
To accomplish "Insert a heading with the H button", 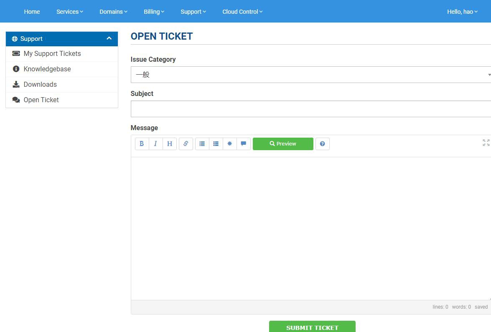I will (x=170, y=144).
